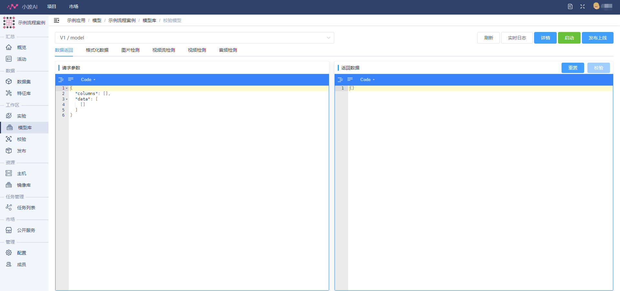Collapse the data array at line 3
The image size is (620, 291).
point(67,99)
